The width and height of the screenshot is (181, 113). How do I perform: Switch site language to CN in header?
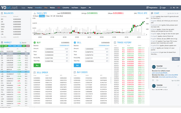click(177, 8)
